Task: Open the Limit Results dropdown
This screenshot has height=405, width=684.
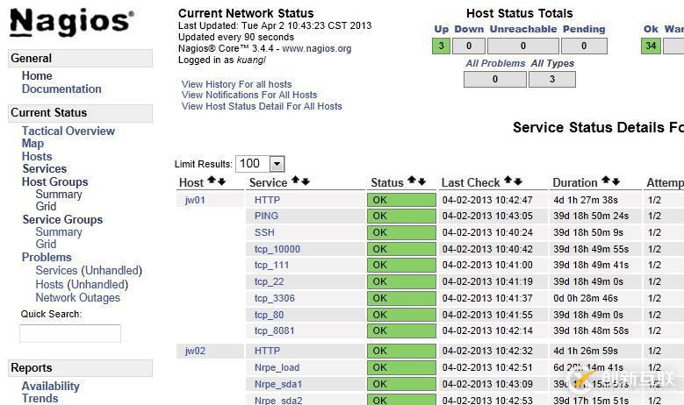Action: [x=277, y=164]
